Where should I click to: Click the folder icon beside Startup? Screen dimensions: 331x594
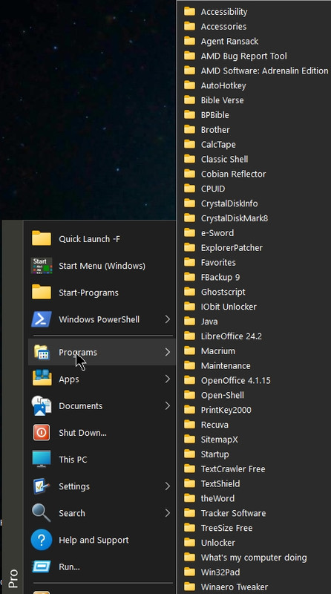(x=189, y=454)
